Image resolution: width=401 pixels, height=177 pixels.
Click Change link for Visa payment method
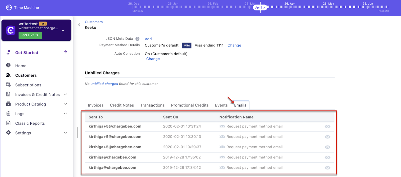(234, 45)
